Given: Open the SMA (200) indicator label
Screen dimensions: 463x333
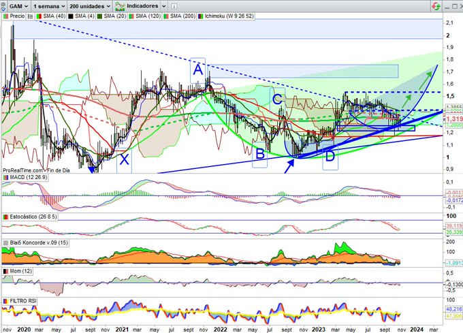Looking at the screenshot, I should pos(182,16).
